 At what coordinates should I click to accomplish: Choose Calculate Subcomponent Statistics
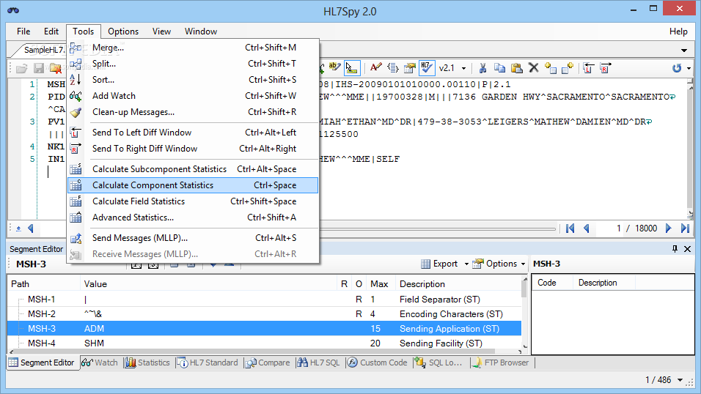[x=193, y=169]
